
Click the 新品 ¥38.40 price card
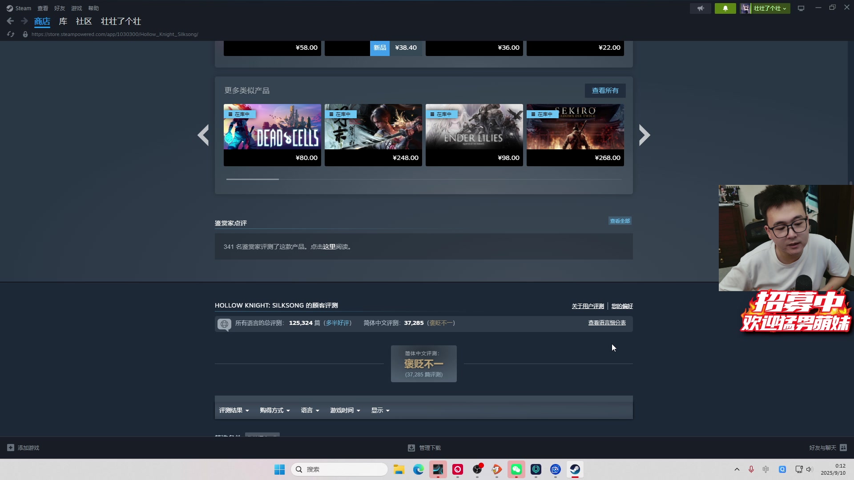[373, 48]
